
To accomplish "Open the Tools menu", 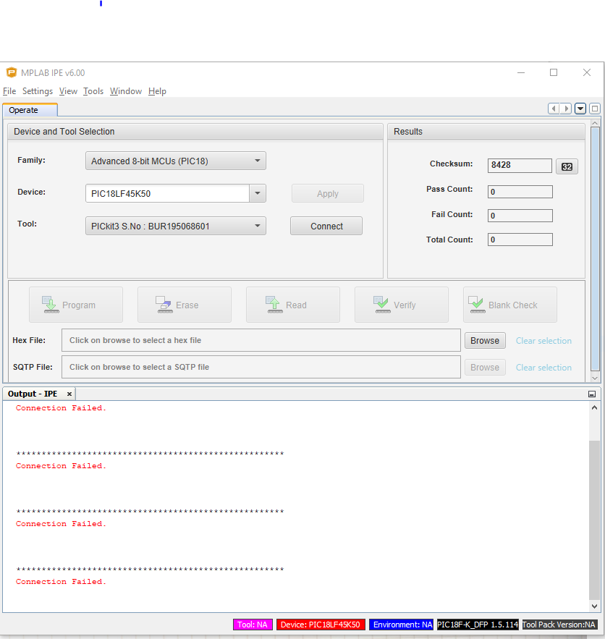I will pos(93,91).
